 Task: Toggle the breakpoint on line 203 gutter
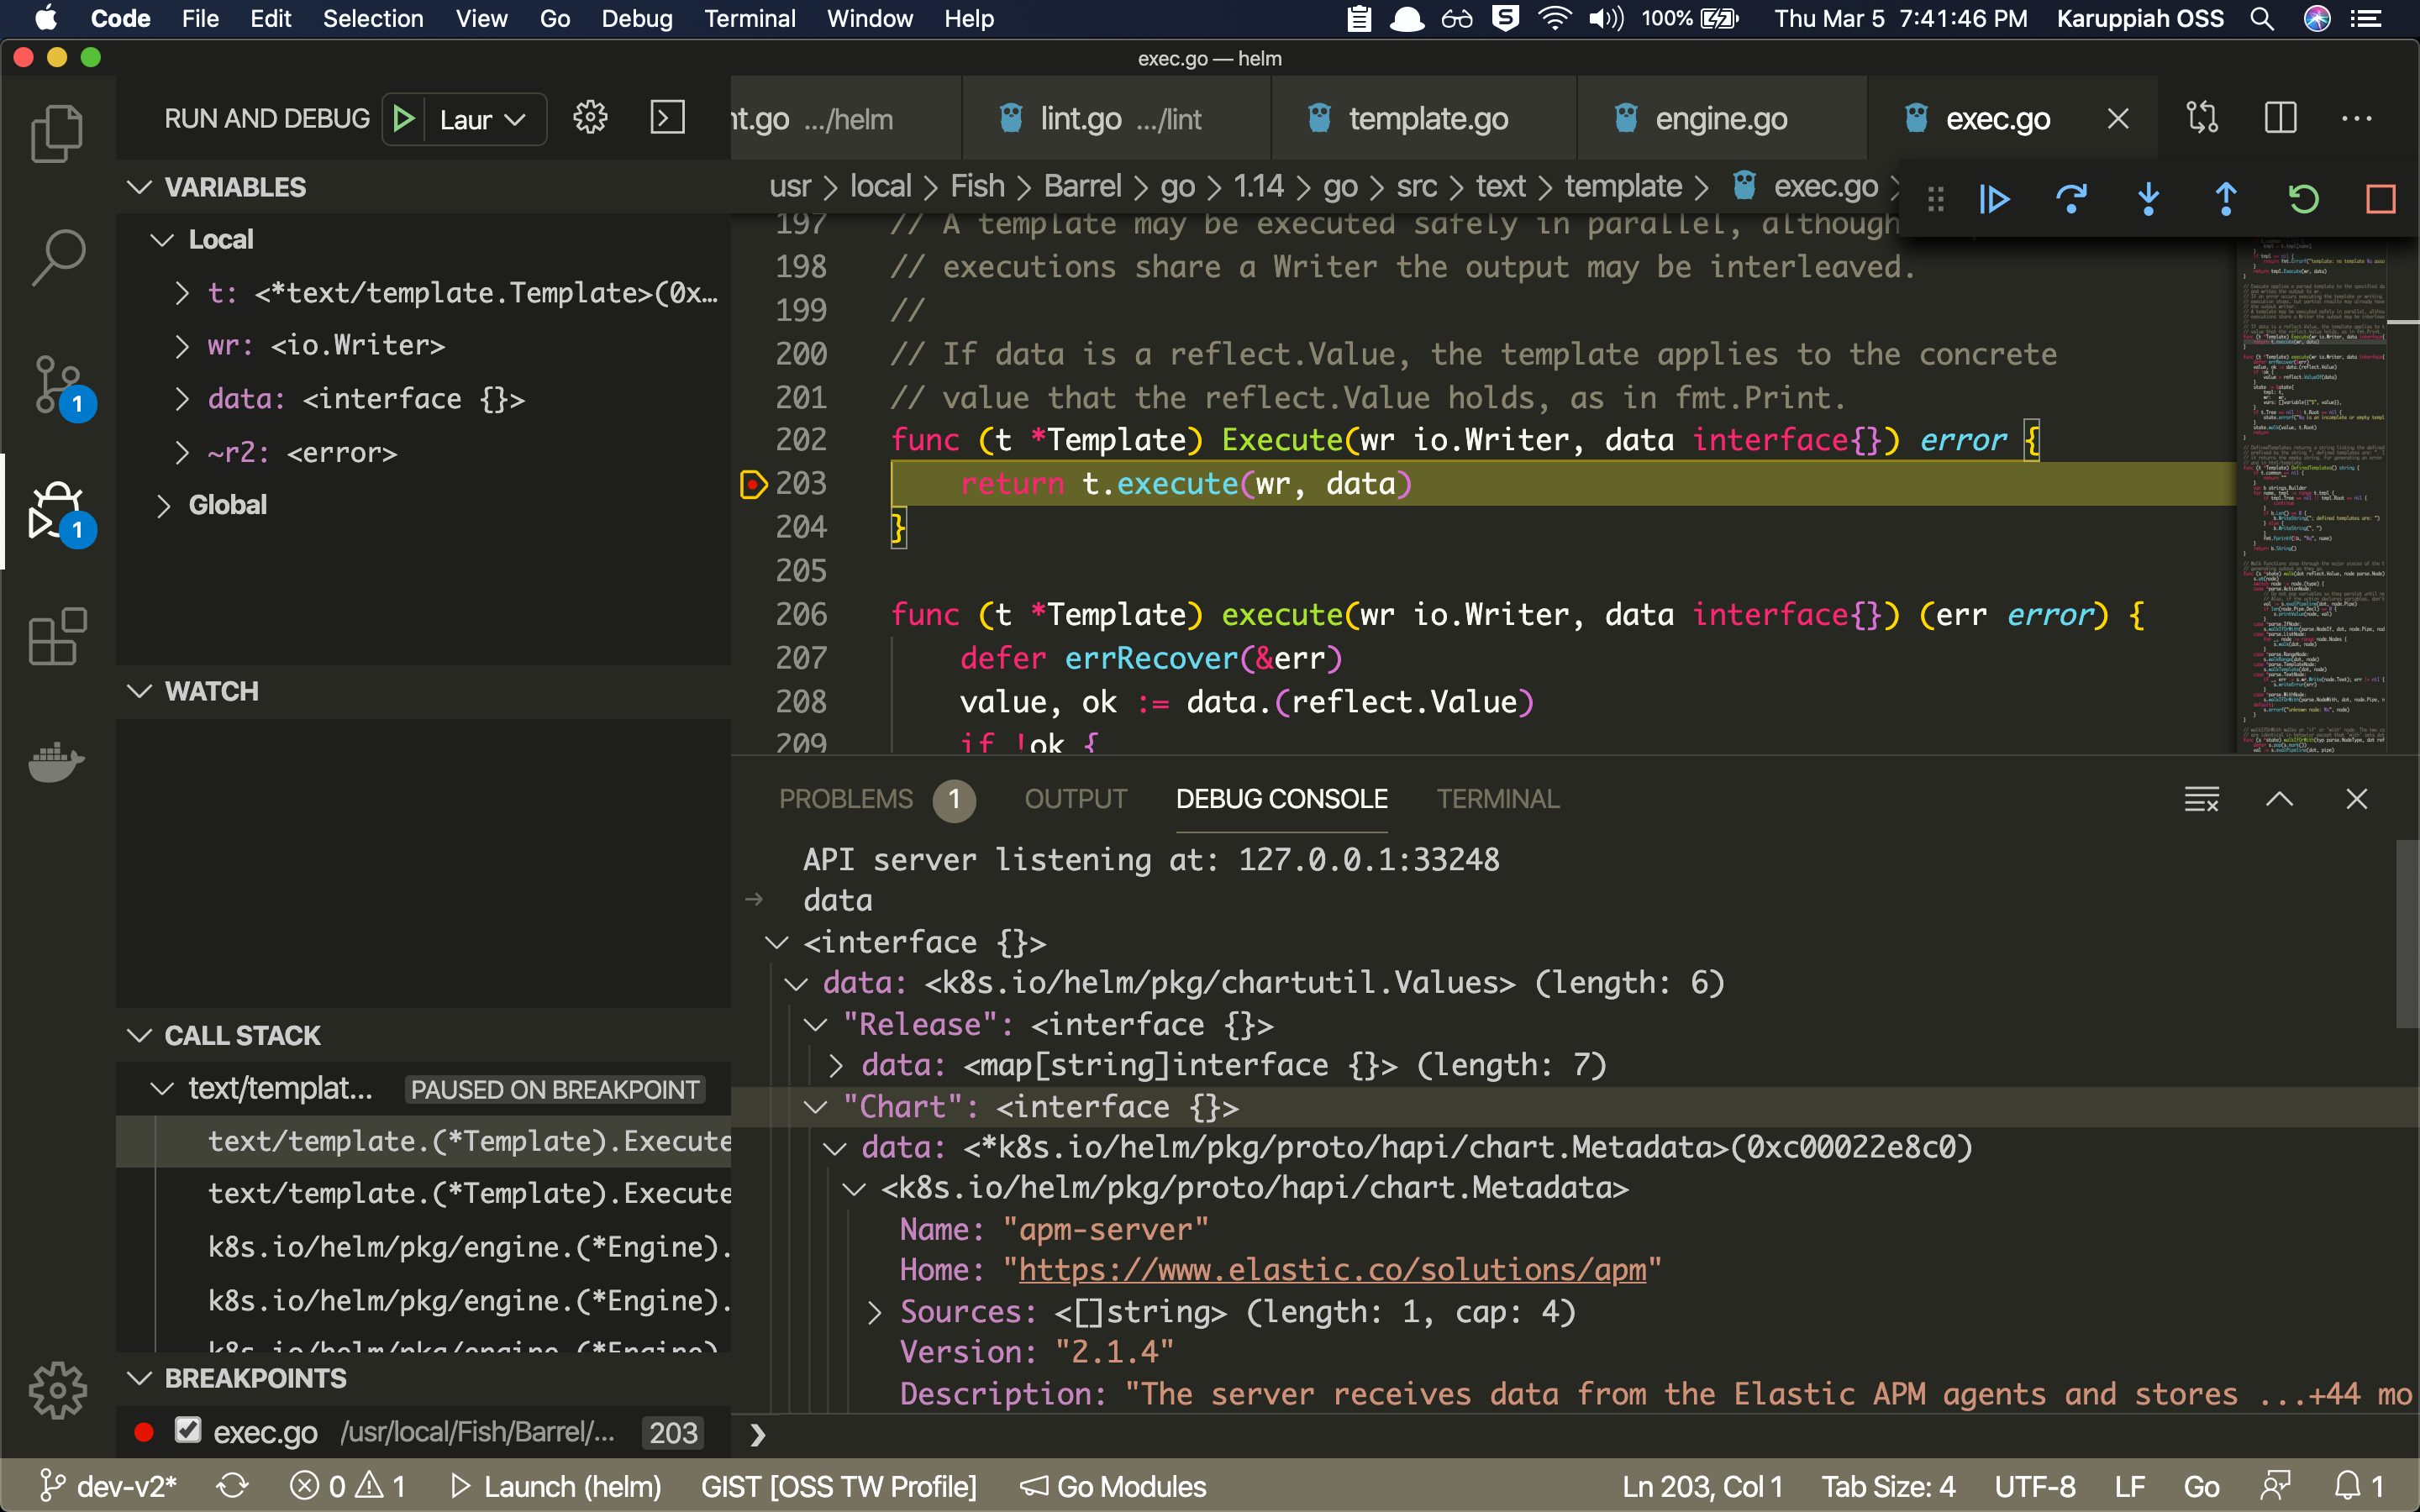[752, 484]
